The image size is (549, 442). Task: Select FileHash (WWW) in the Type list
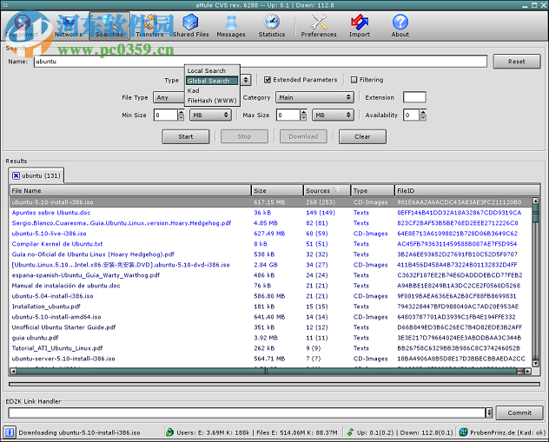(212, 101)
